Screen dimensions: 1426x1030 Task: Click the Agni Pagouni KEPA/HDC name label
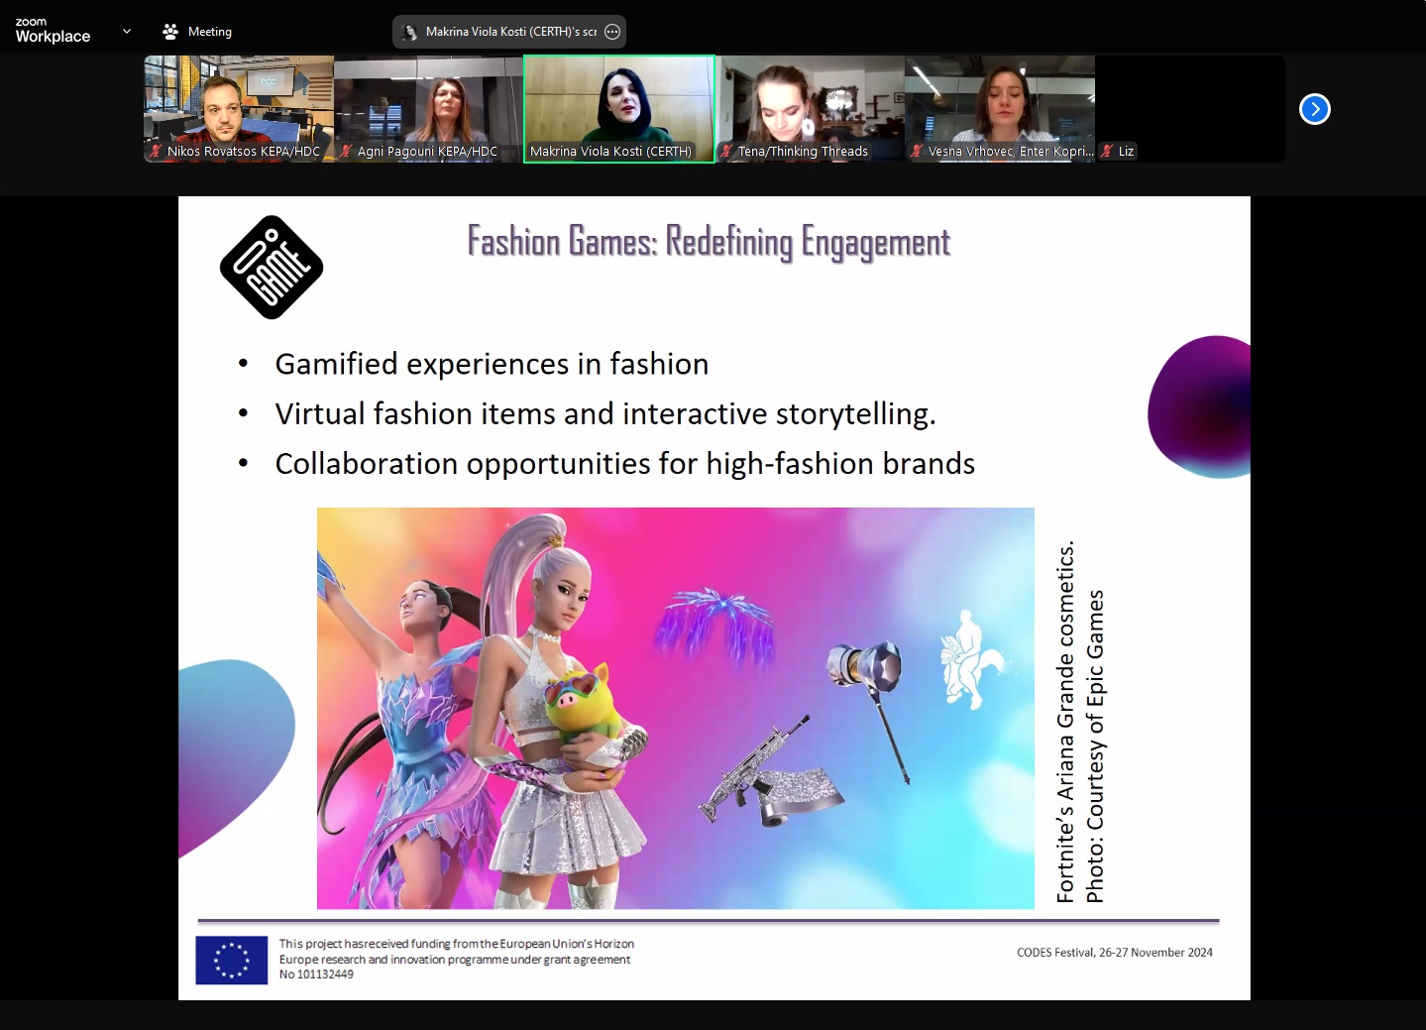coord(427,152)
